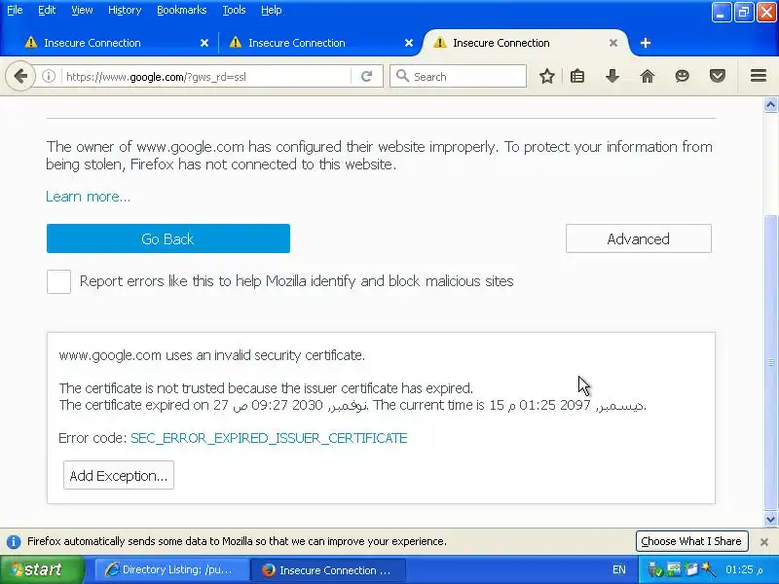The image size is (779, 584).
Task: Click SEC_ERROR_EXPIRED_ISSUER_CERTIFICATE error code link
Action: (x=269, y=438)
